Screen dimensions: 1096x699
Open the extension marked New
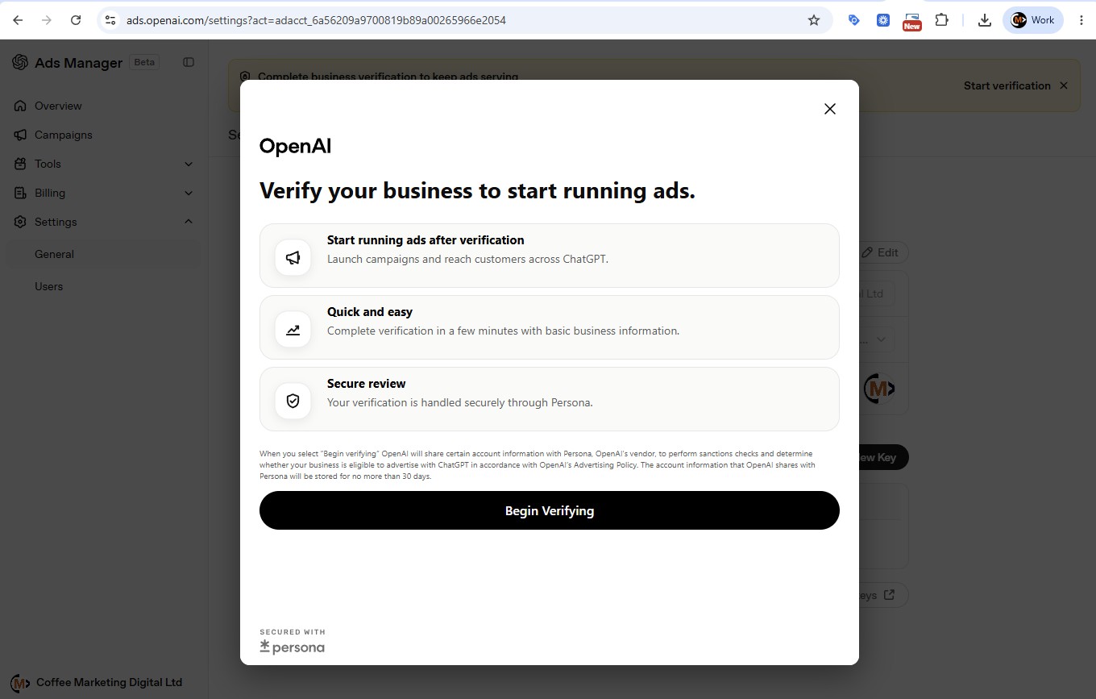(x=912, y=21)
